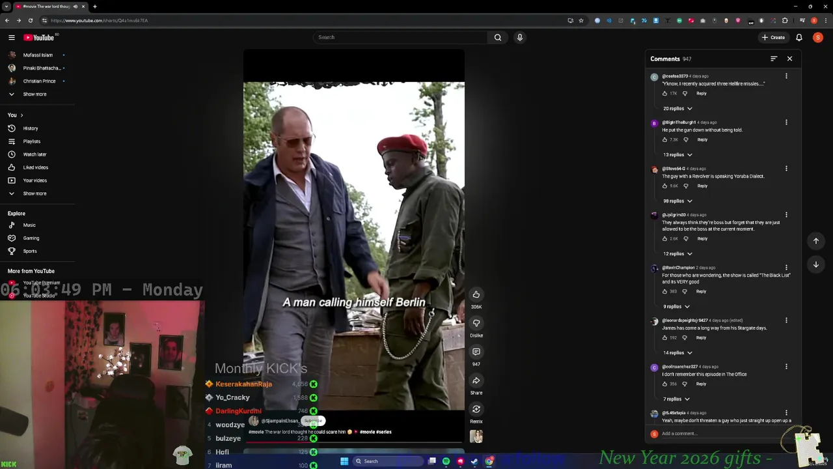Open Mufassil Islam subscription channel

pyautogui.click(x=37, y=55)
